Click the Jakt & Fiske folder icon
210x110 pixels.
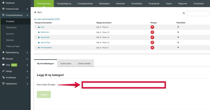[39, 42]
